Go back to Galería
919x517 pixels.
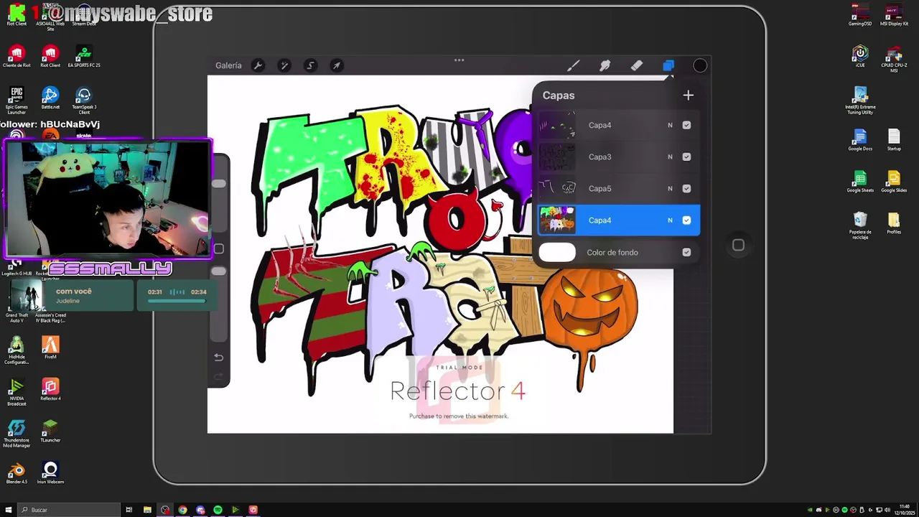pyautogui.click(x=228, y=65)
